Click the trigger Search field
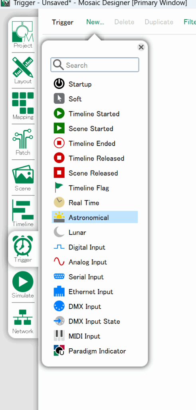Viewport: 196px width, 410px height. tap(95, 65)
